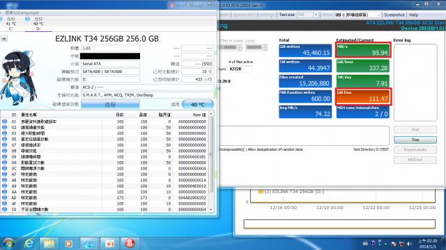Click the firmware field showing 1.03
Viewport: 446px width, 250px height.
(x=110, y=48)
